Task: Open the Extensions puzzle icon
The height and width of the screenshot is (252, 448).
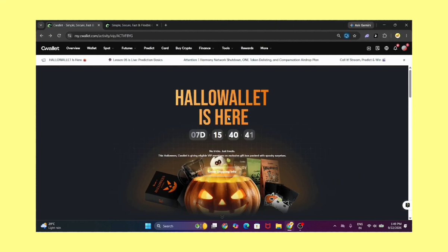Action: 385,36
